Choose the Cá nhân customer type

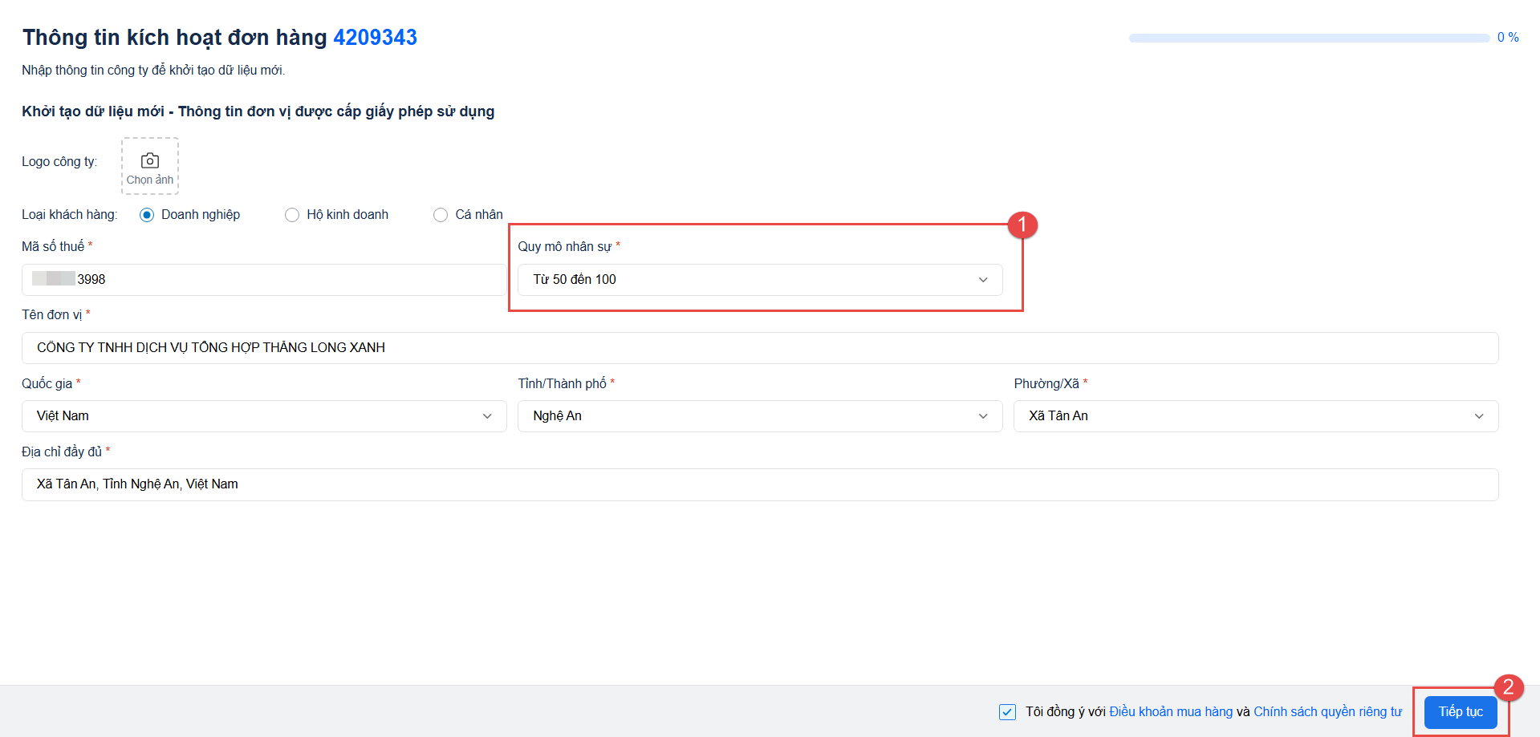(441, 215)
